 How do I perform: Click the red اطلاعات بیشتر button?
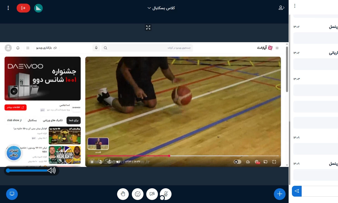(x=16, y=107)
